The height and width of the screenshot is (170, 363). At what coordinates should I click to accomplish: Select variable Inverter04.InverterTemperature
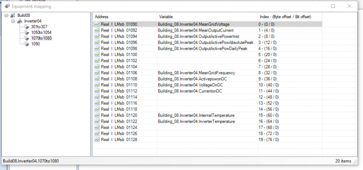click(x=196, y=121)
